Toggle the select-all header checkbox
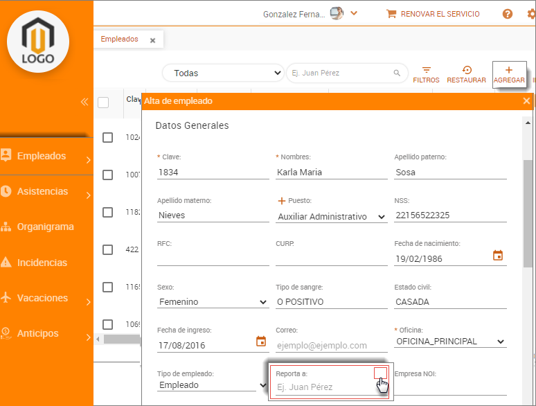The height and width of the screenshot is (406, 536). pyautogui.click(x=103, y=103)
